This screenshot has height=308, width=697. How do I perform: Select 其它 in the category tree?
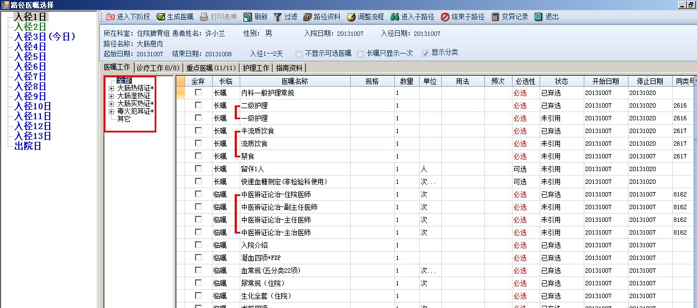124,119
